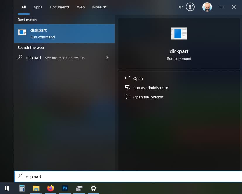Click Run command label in preview pane
This screenshot has width=242, height=194.
[179, 59]
